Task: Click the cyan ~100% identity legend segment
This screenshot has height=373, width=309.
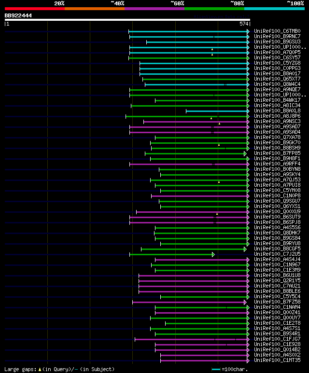Action: pyautogui.click(x=274, y=9)
